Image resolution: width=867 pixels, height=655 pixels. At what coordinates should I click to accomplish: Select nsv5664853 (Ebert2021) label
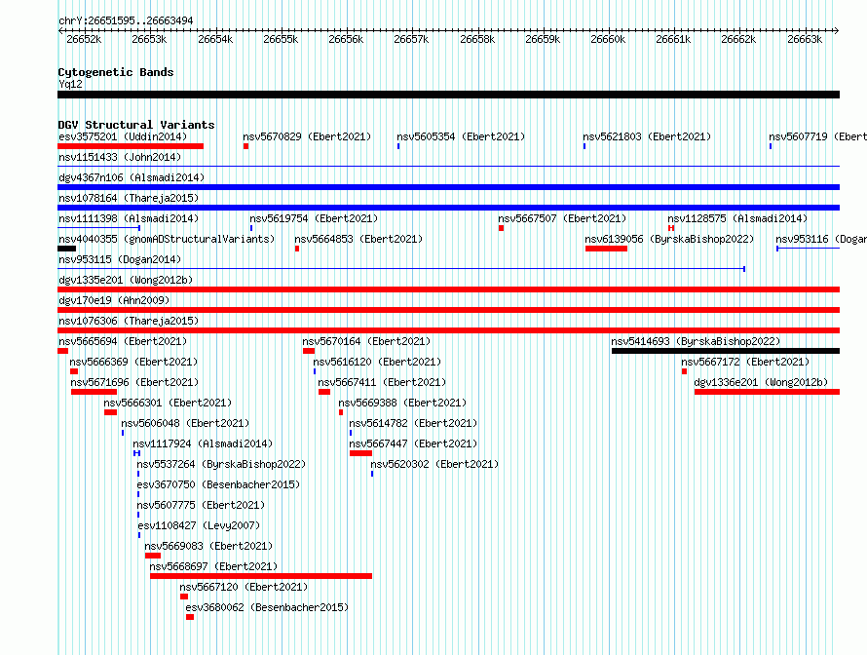(x=358, y=239)
